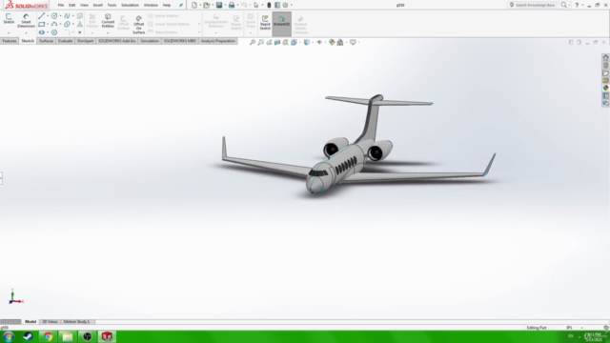The image size is (610, 343).
Task: Switch to the Features ribbon tab
Action: pyautogui.click(x=10, y=41)
